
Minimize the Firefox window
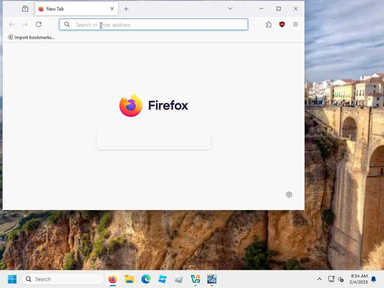261,9
